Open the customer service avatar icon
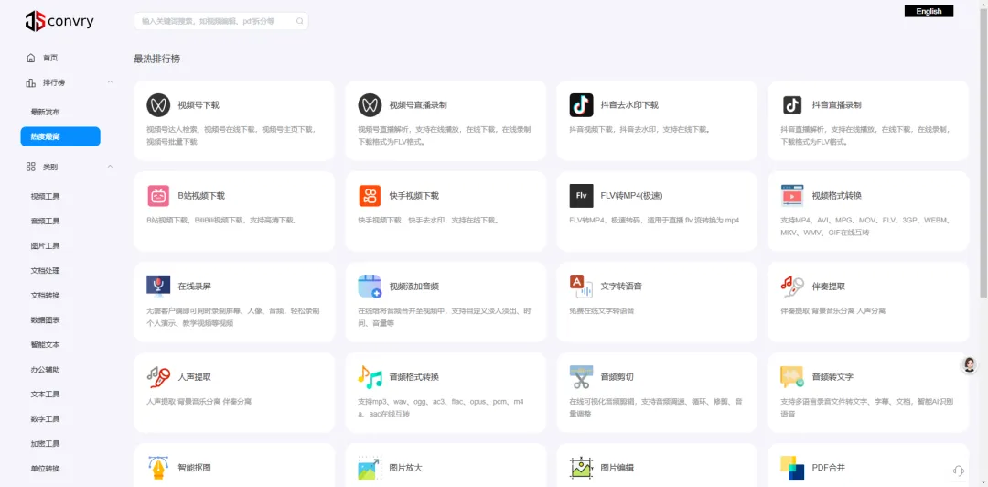 pos(969,364)
